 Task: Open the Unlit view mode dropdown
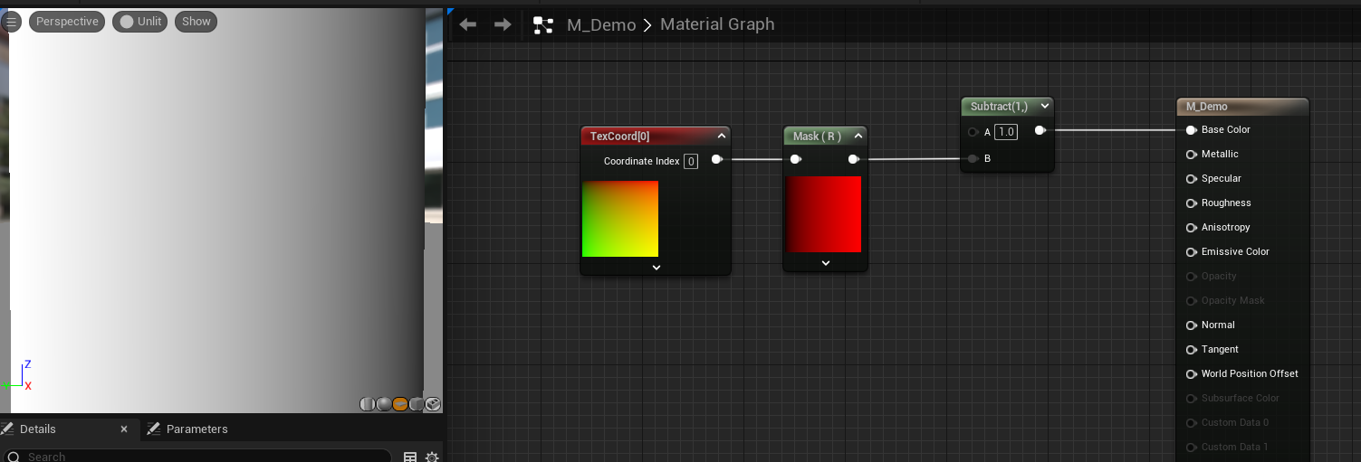click(x=140, y=22)
